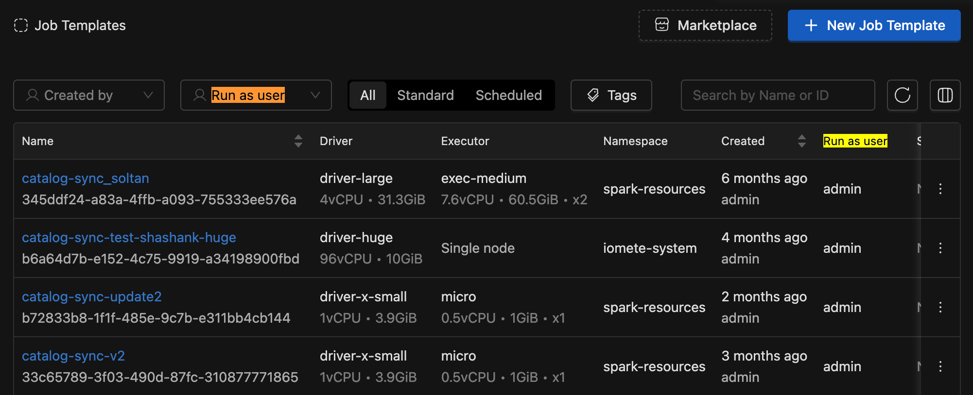Viewport: 973px width, 395px height.
Task: Open actions menu for catalog-sync_soltan row
Action: 940,189
